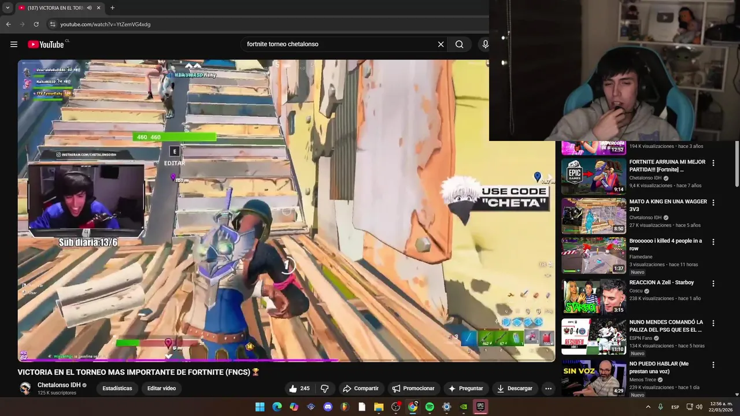Viewport: 740px width, 416px height.
Task: Dislike the video with thumbs-down
Action: [324, 389]
